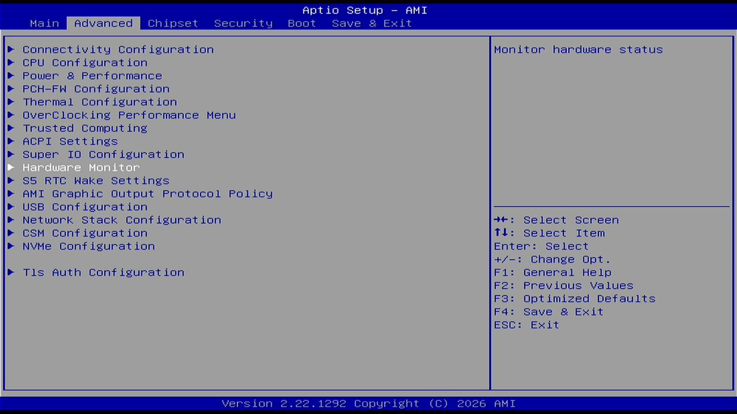
Task: Click arrow beside NVMe Configuration
Action: click(11, 246)
